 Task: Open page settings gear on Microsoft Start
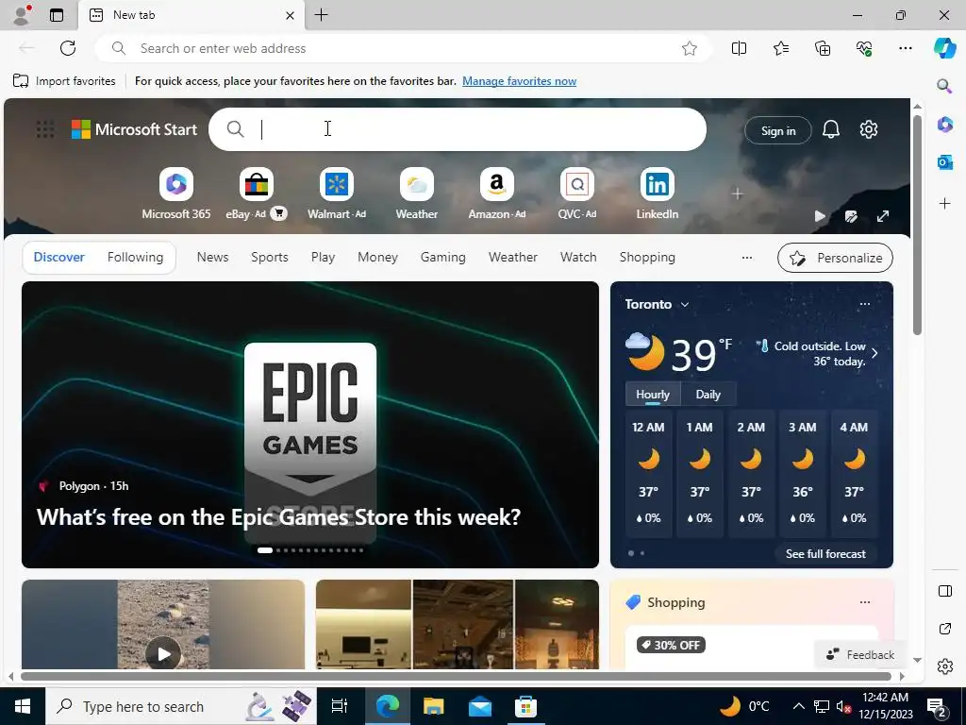pos(869,129)
